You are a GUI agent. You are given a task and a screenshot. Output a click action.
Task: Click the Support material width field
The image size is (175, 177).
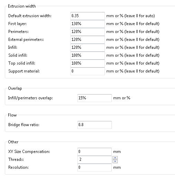(x=88, y=71)
